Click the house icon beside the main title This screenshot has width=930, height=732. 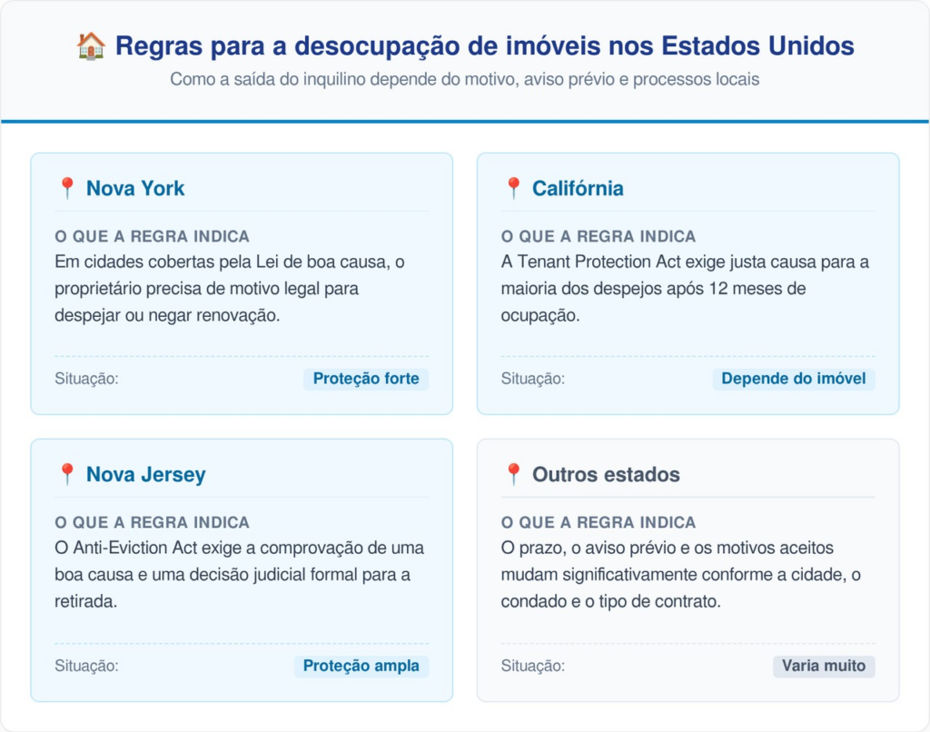coord(91,45)
